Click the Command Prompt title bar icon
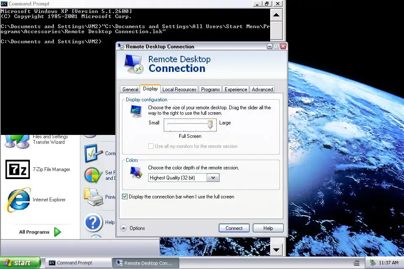 pyautogui.click(x=4, y=4)
